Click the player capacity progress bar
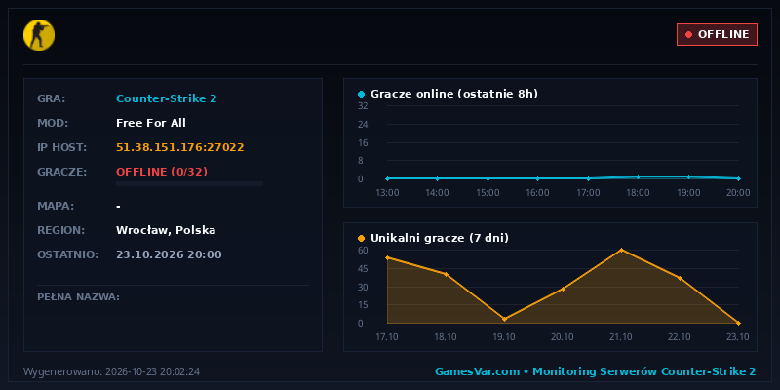Image resolution: width=780 pixels, height=390 pixels. pos(189,183)
